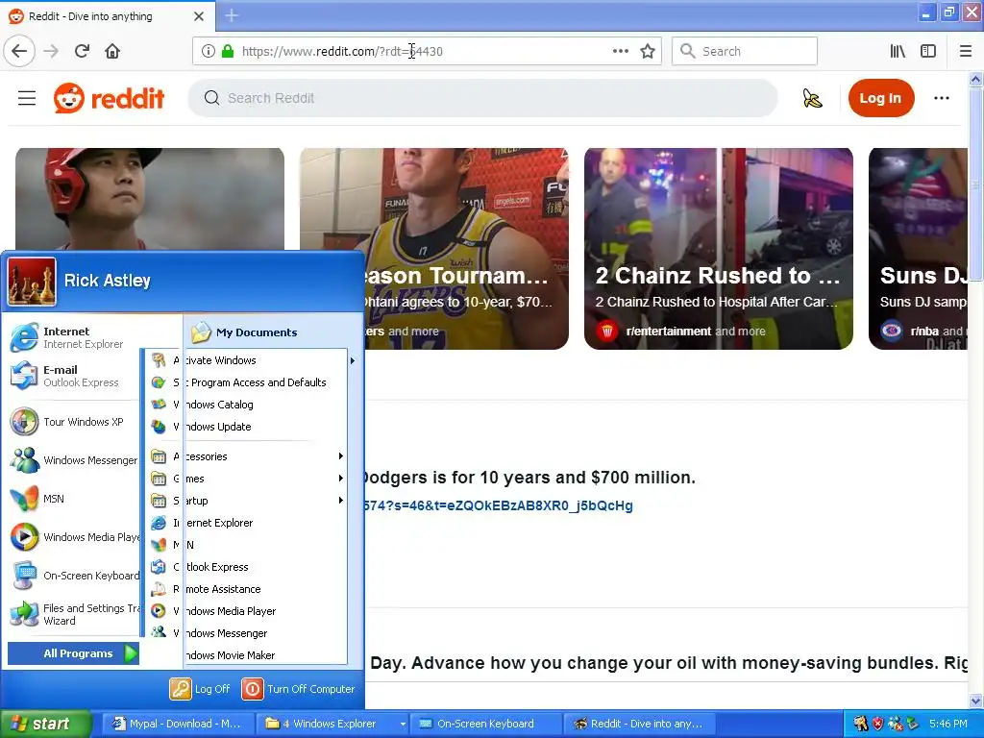Viewport: 984px width, 738px height.
Task: Toggle the browser sidebar icon
Action: [x=928, y=51]
